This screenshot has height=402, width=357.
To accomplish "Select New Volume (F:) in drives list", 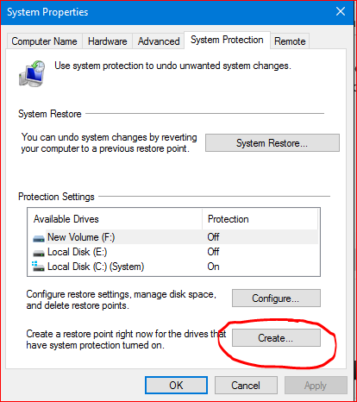I will tap(175, 237).
